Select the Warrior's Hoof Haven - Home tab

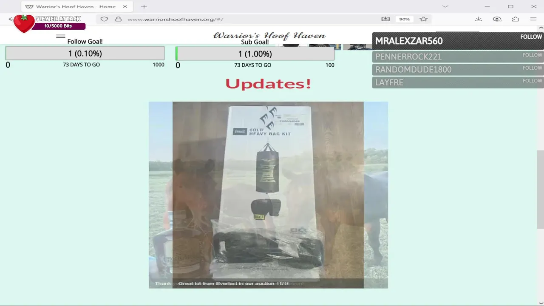pyautogui.click(x=76, y=6)
